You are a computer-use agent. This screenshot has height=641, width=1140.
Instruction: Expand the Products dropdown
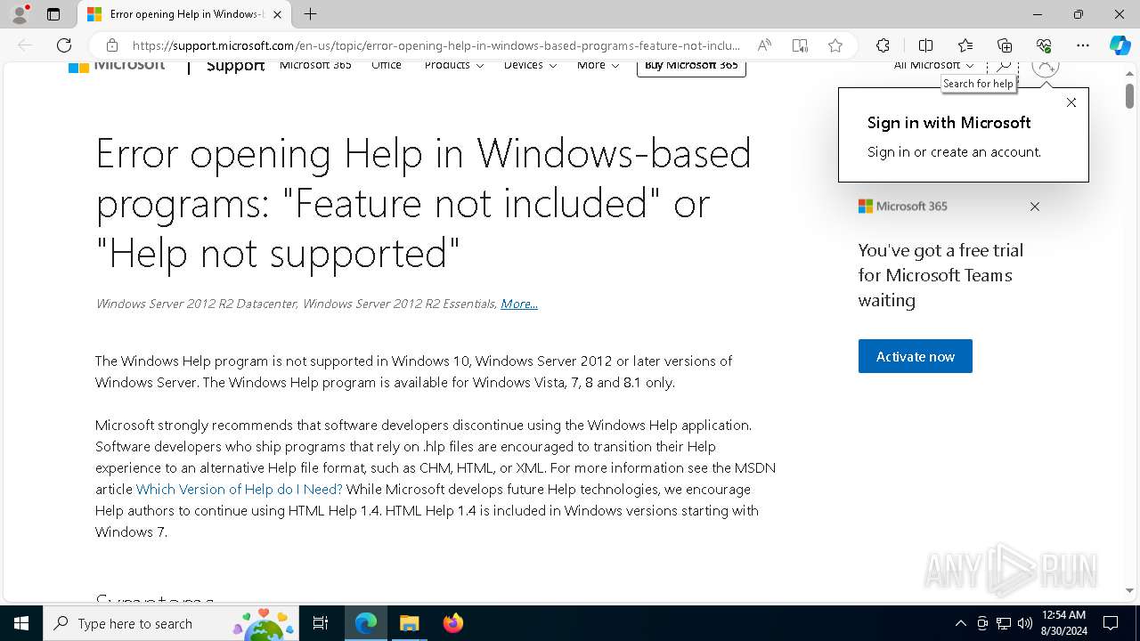pos(454,65)
